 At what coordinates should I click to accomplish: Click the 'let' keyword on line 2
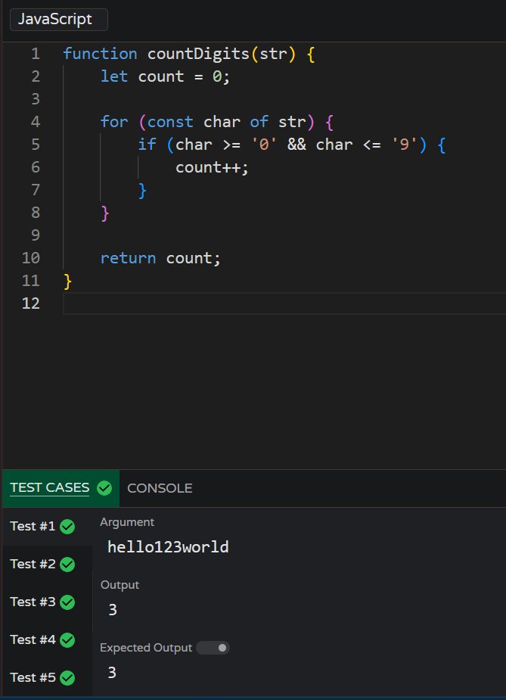coord(113,76)
